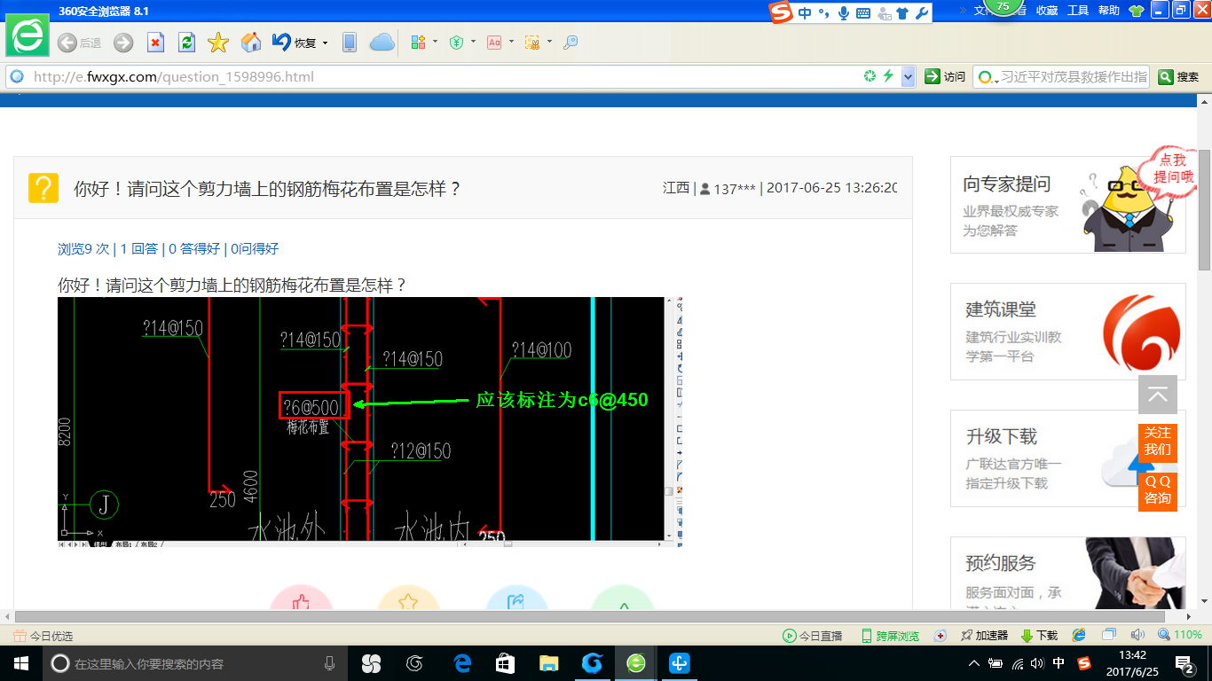Expand the green shield dropdown arrow
Screen dimensions: 1212x681
[473, 42]
